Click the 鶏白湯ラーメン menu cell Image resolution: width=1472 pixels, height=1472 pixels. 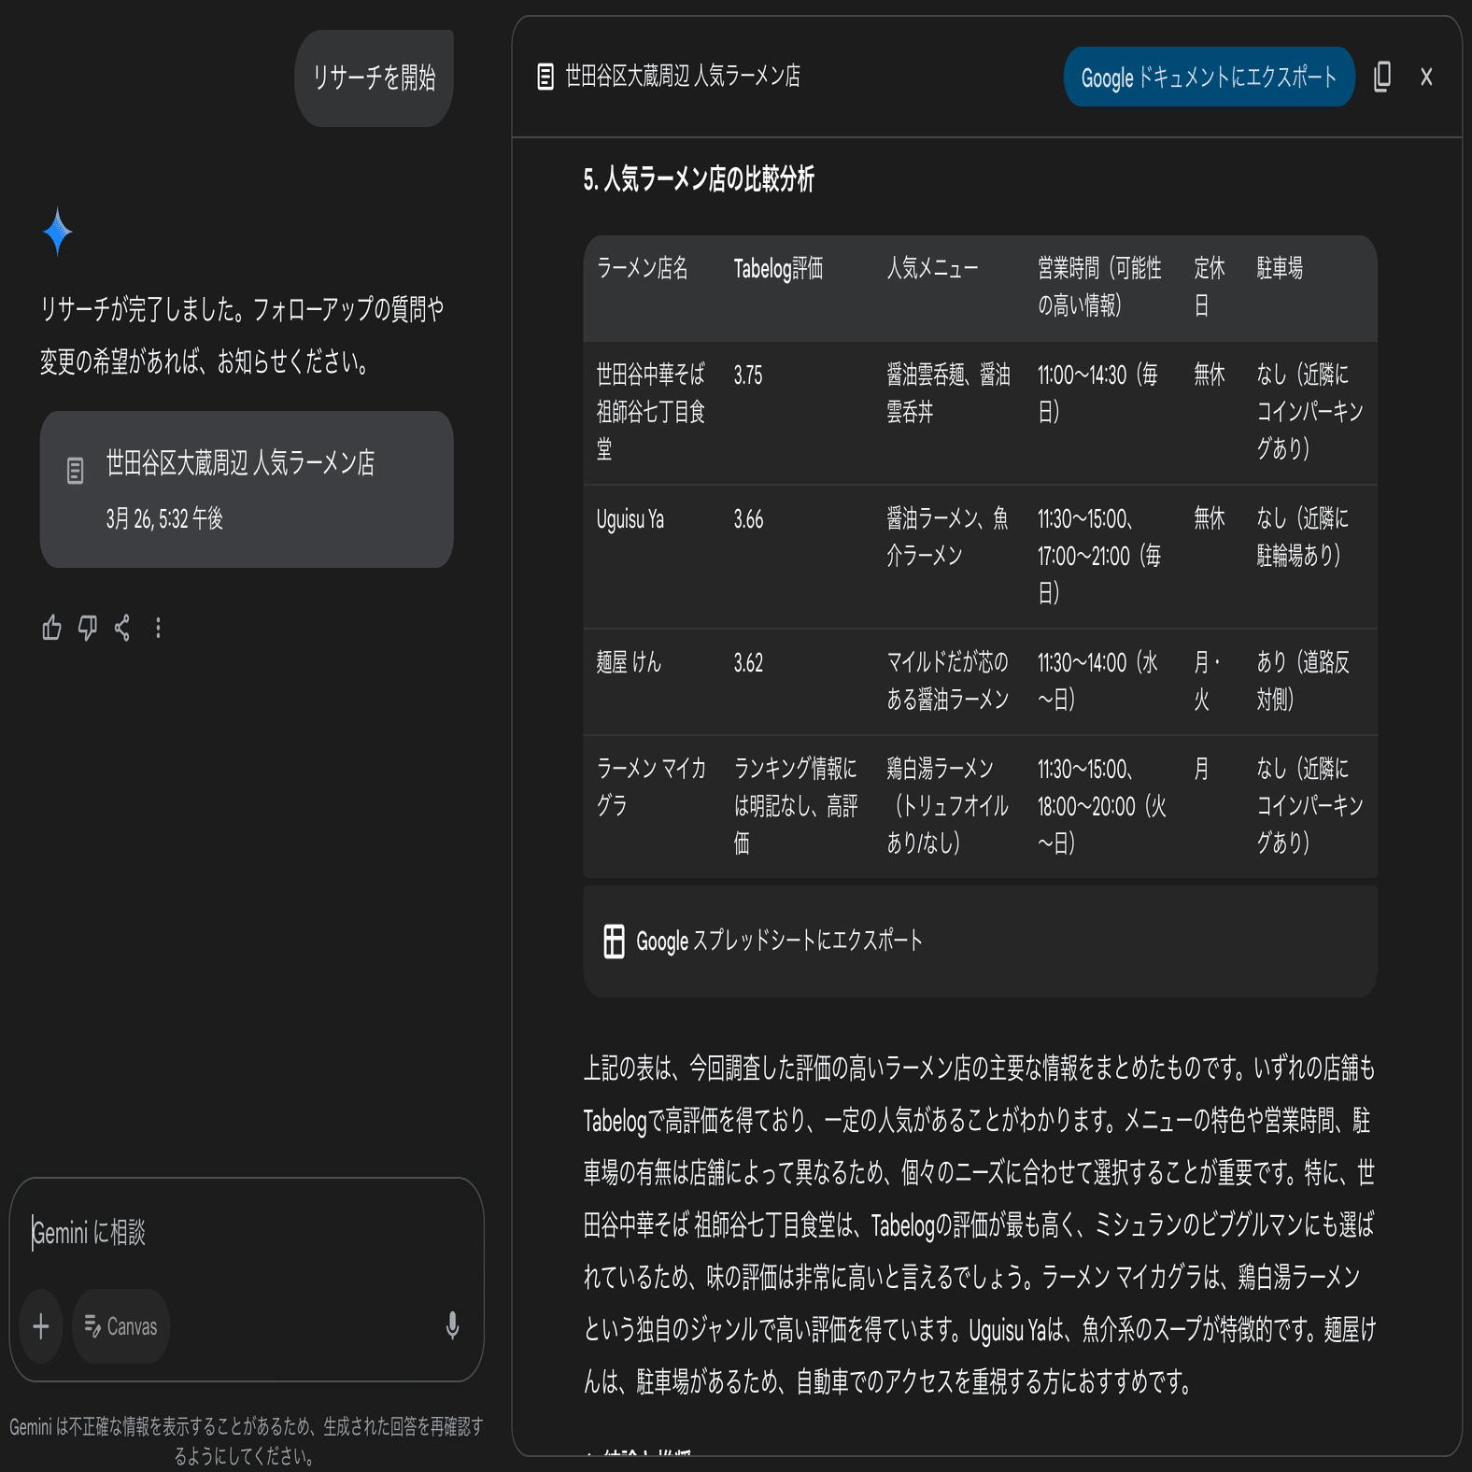947,806
